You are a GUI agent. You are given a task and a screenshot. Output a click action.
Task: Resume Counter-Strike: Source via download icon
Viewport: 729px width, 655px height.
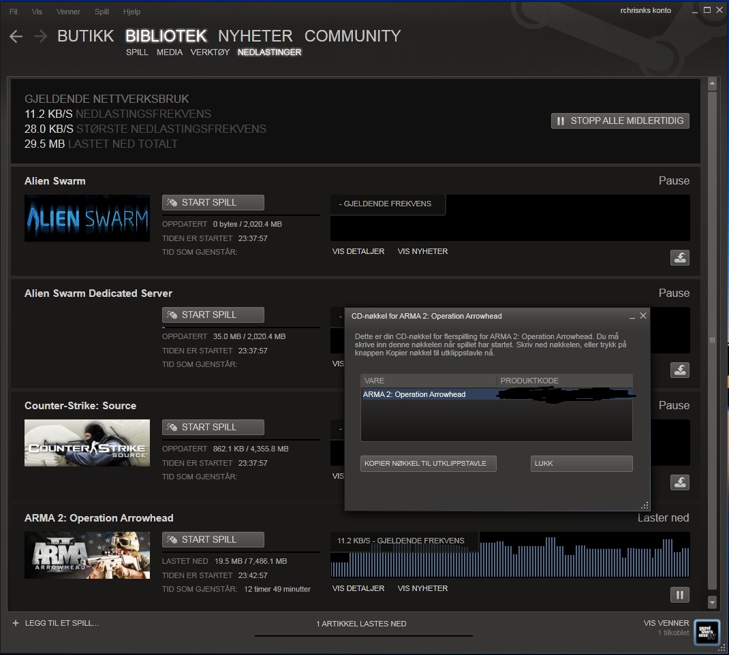680,483
